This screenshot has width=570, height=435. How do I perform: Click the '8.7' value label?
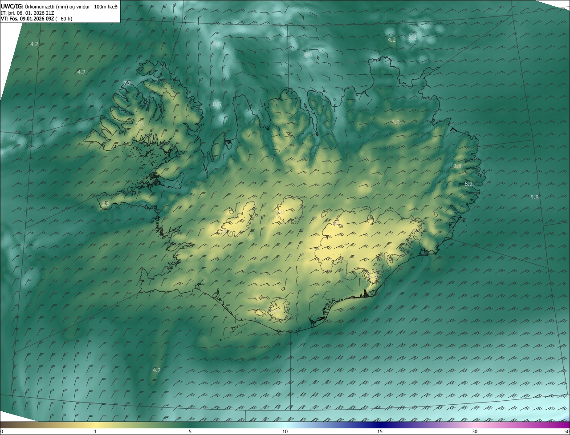coord(216,44)
